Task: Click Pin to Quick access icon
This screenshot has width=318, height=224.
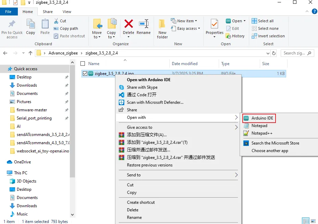Action: click(x=12, y=24)
